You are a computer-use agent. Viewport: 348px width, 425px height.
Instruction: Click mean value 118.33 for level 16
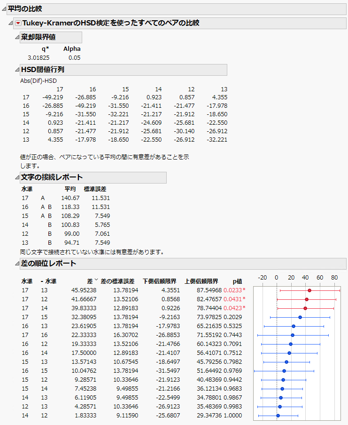[70, 207]
